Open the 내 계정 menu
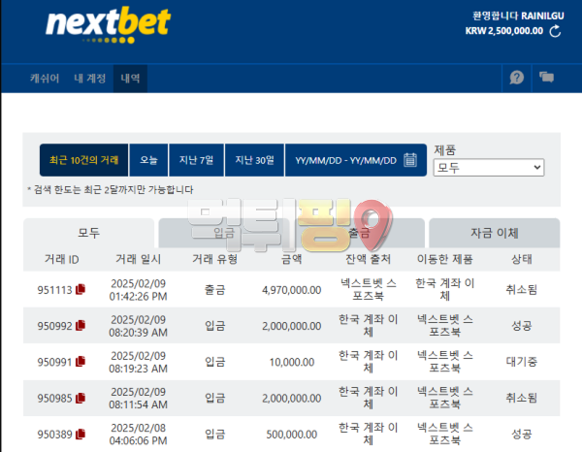This screenshot has width=582, height=452. click(90, 79)
